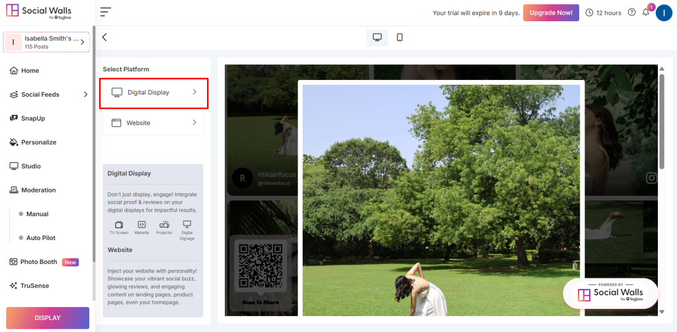Select Auto Pilot moderation
The height and width of the screenshot is (332, 677).
(41, 238)
